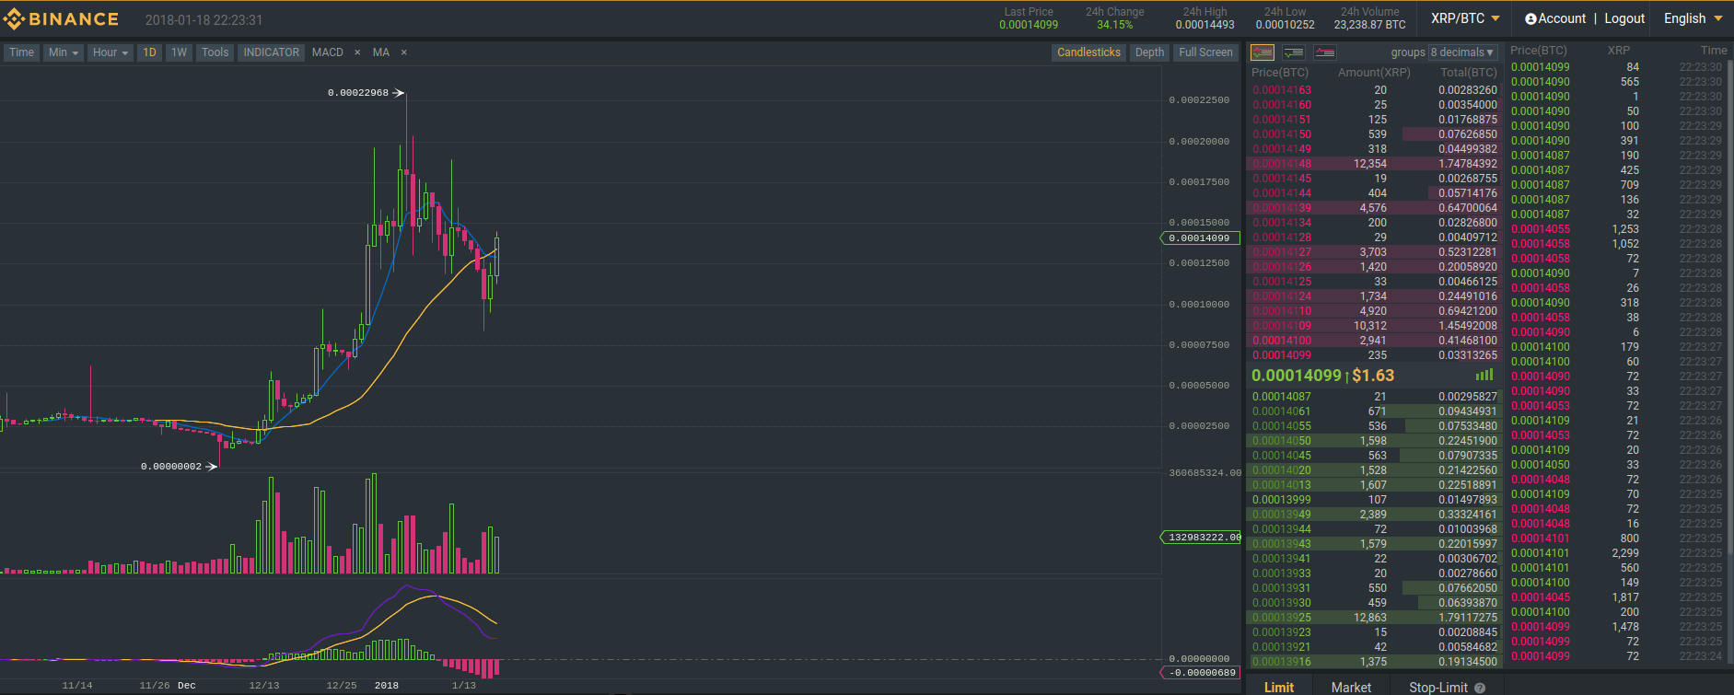The height and width of the screenshot is (695, 1734).
Task: Click the trade history Time column header
Action: (1714, 51)
